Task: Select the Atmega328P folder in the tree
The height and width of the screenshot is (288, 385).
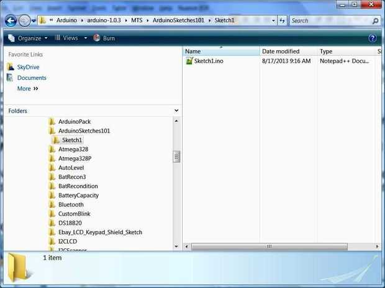Action: tap(75, 159)
